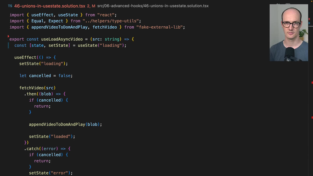
Task: Click the blue dotted change marker in gutter
Action: (x=8, y=45)
